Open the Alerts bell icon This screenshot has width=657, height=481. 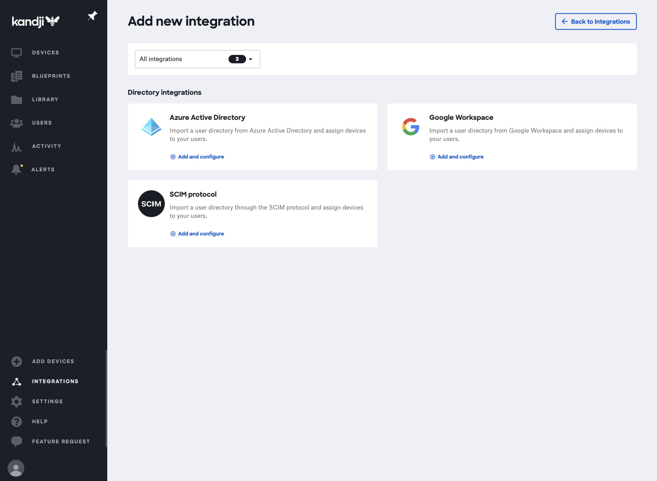(16, 169)
